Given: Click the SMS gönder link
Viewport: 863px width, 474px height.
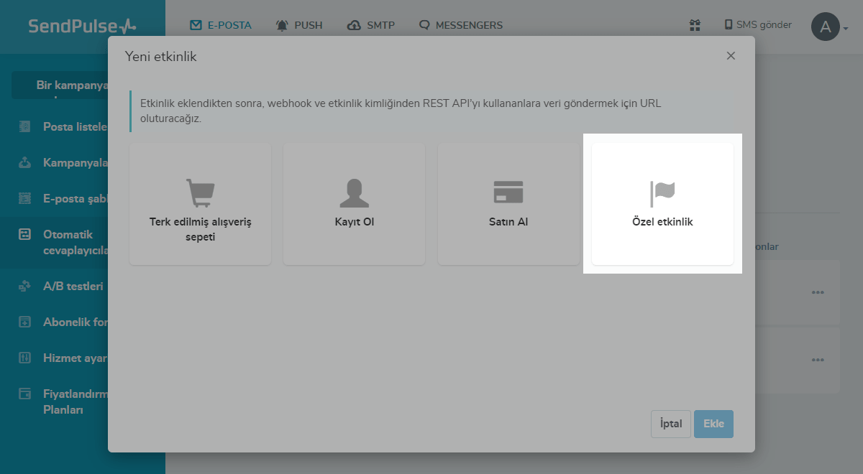Looking at the screenshot, I should tap(758, 25).
